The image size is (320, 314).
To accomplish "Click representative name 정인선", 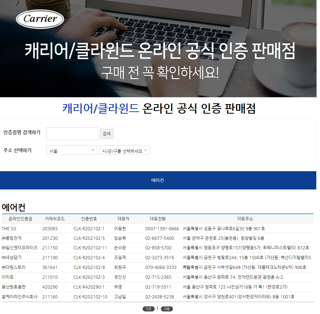I will tap(120, 277).
